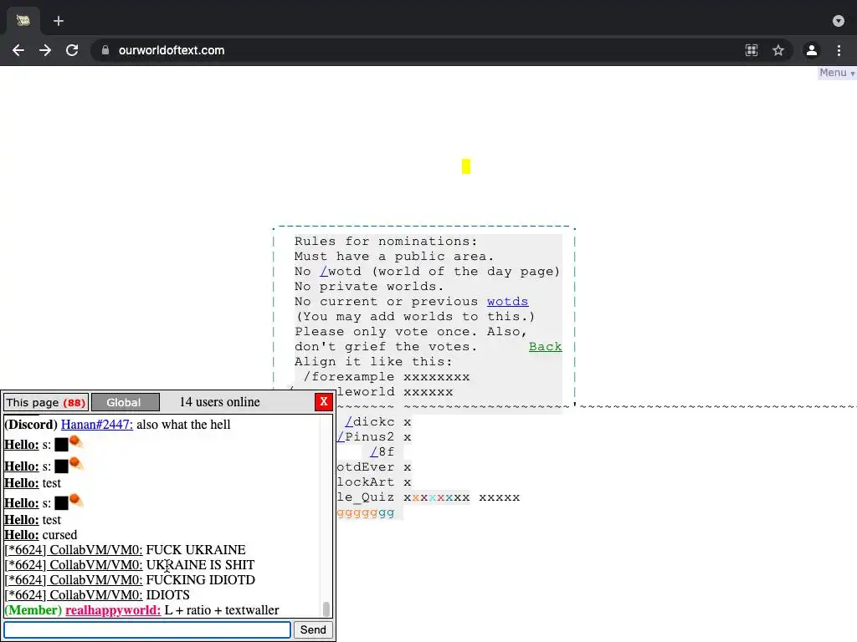The height and width of the screenshot is (642, 857).
Task: Click the colored ggggggg text
Action: coord(365,512)
